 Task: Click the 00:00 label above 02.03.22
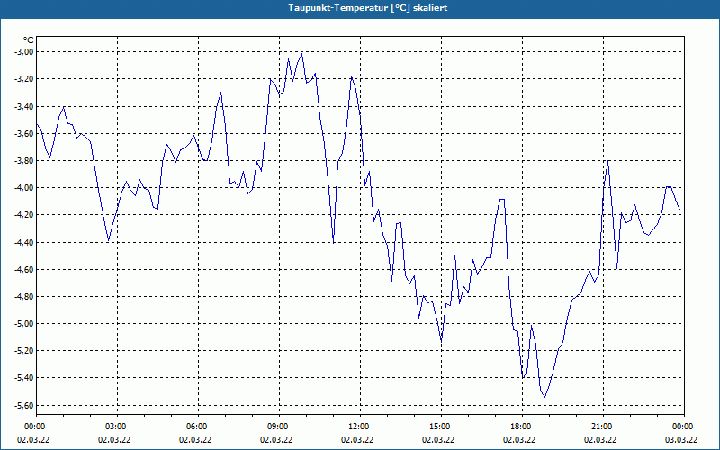click(36, 427)
